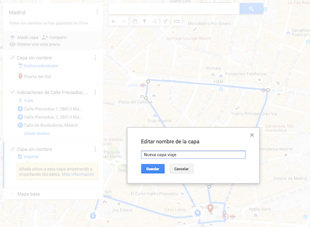Expand the Mapa base section
The image size is (310, 227).
click(x=12, y=194)
